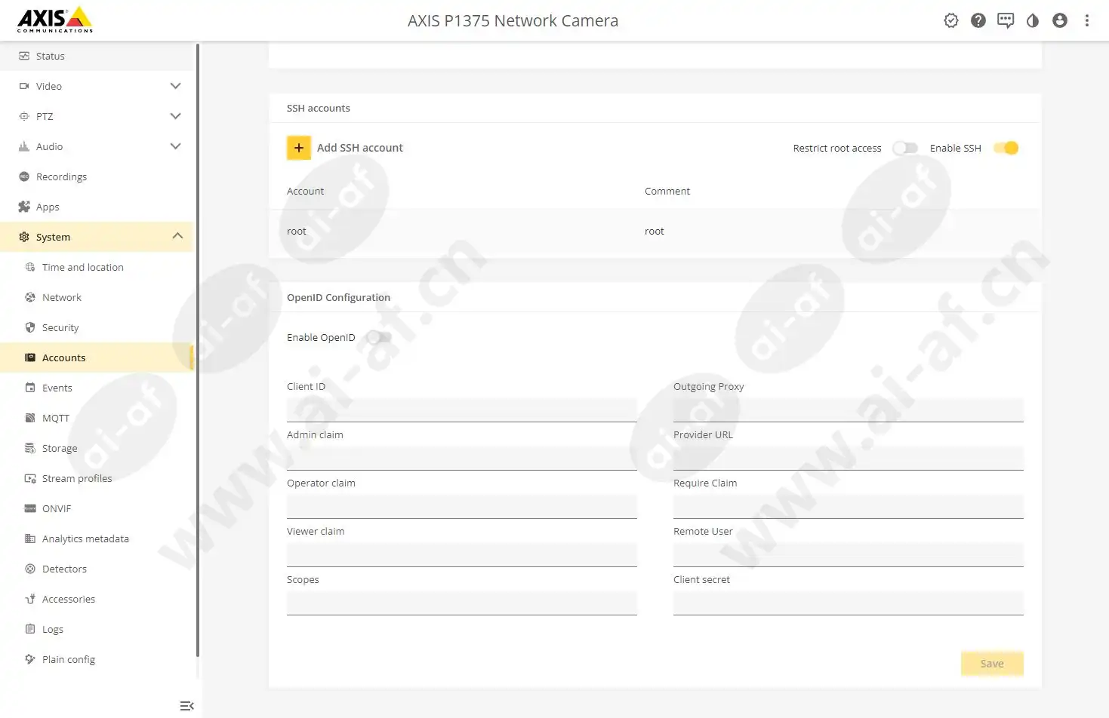Click the Logs clipboard icon
Image resolution: width=1109 pixels, height=718 pixels.
30,629
